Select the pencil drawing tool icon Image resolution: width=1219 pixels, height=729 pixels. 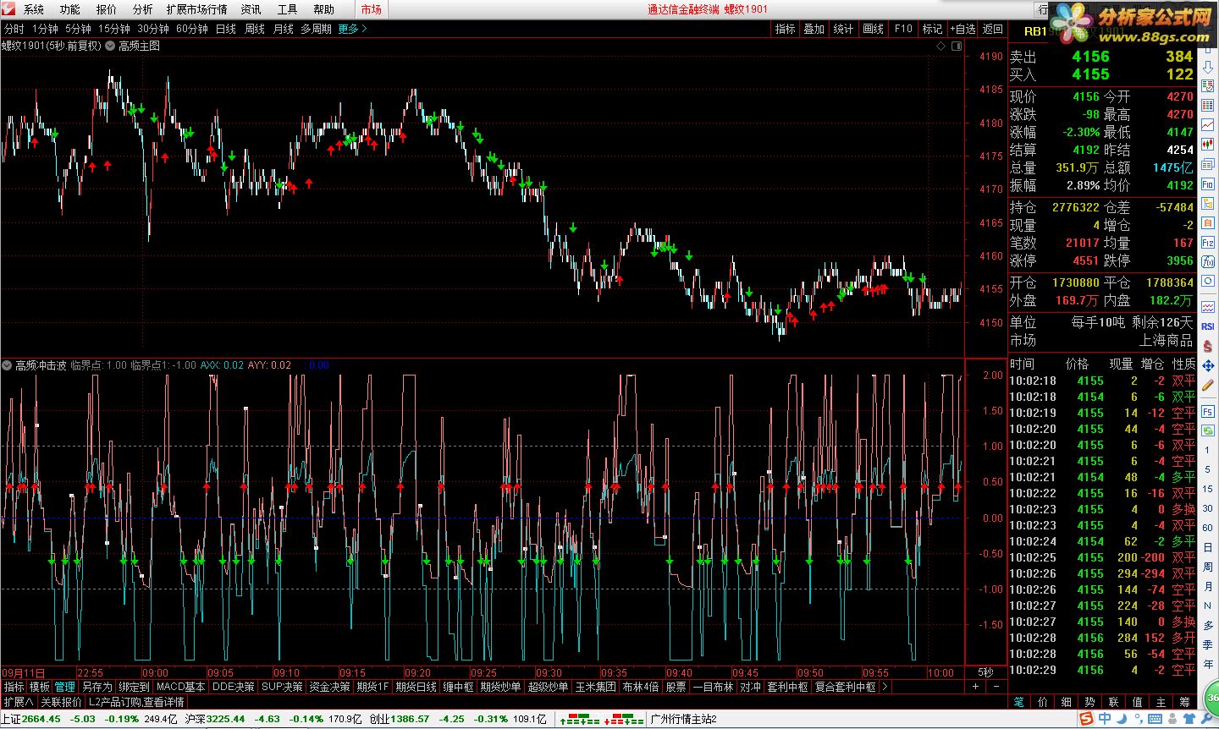1208,385
